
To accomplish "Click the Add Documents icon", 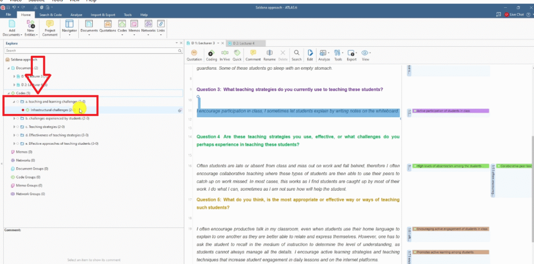I will point(12,27).
